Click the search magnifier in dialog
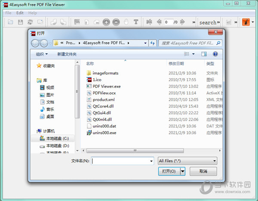Viewport: 258px width, 201px height. 218,43
